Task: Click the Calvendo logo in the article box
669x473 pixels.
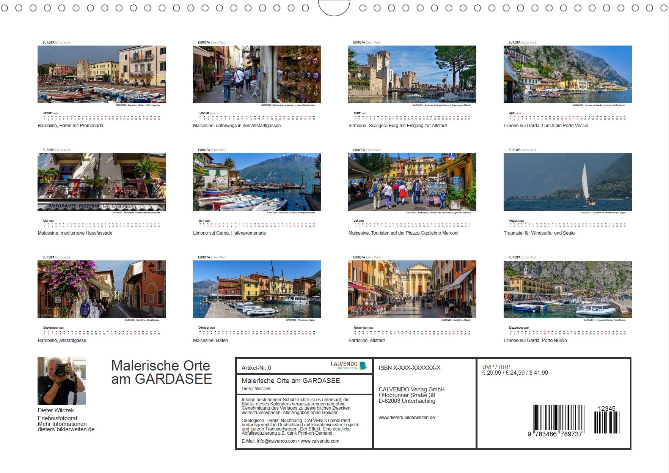Action: pyautogui.click(x=349, y=365)
